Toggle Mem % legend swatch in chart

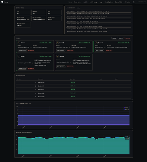coord(124,110)
